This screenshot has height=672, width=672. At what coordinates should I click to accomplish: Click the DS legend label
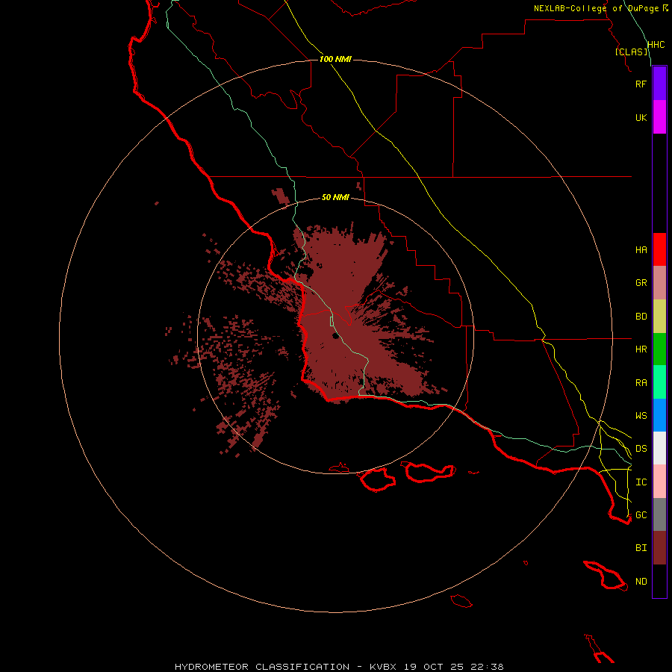641,448
